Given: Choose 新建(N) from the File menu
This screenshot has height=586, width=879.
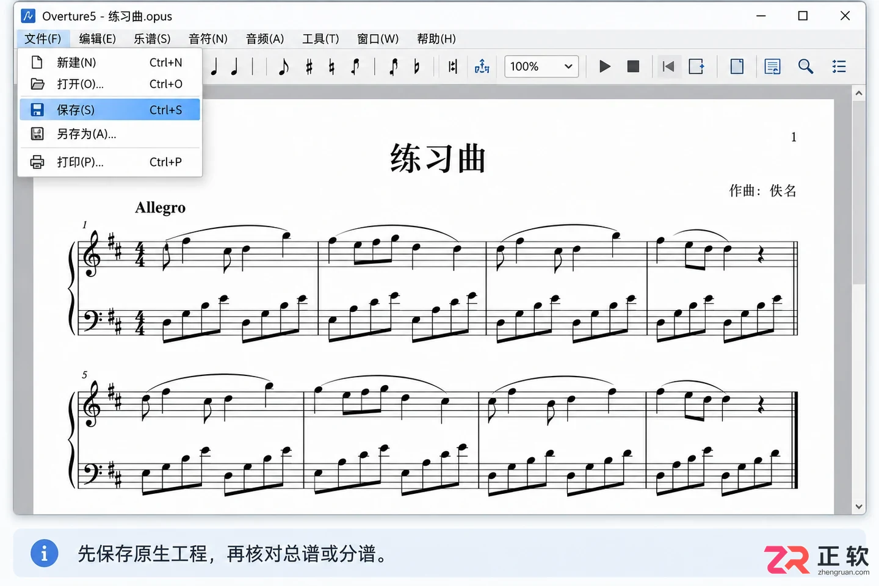Looking at the screenshot, I should [x=110, y=62].
